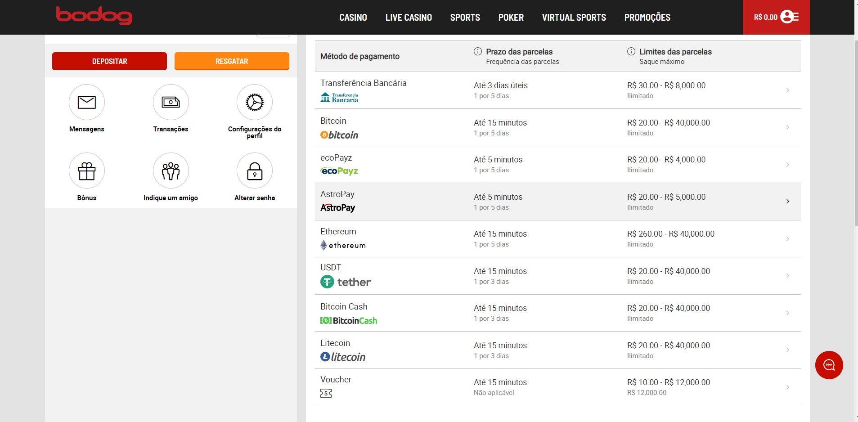Open Configurações do perfil gear icon
Screen dimensions: 858x422
point(255,102)
